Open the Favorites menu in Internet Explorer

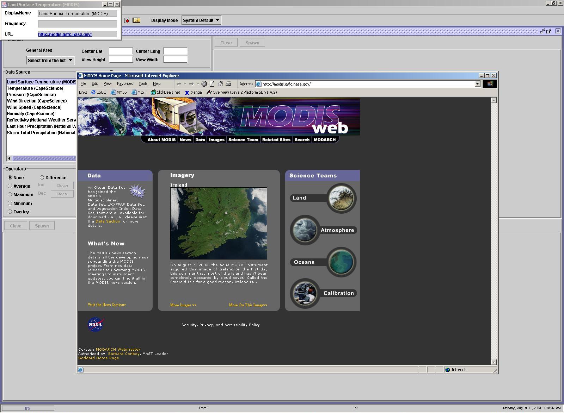click(x=125, y=83)
